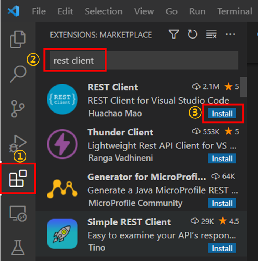Open Views and More Actions ellipsis
The width and height of the screenshot is (258, 261).
(230, 34)
